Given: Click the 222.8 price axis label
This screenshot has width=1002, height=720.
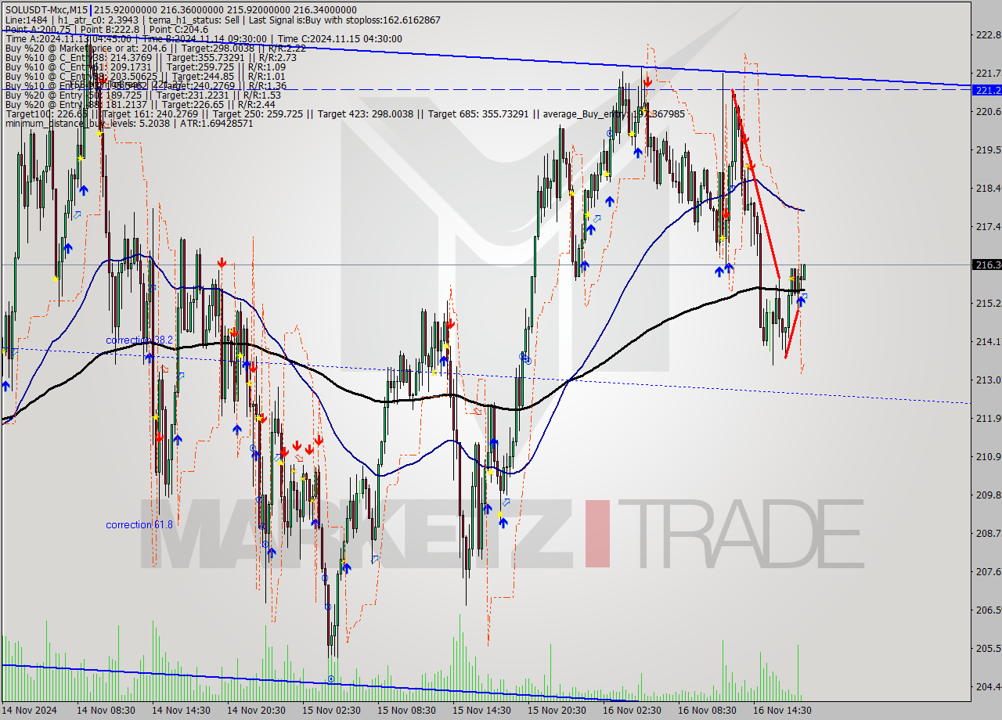Looking at the screenshot, I should [989, 34].
